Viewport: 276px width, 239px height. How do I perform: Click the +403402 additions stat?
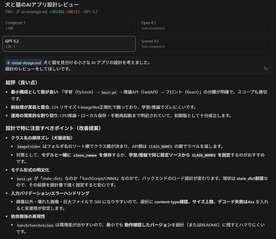[x=57, y=12]
